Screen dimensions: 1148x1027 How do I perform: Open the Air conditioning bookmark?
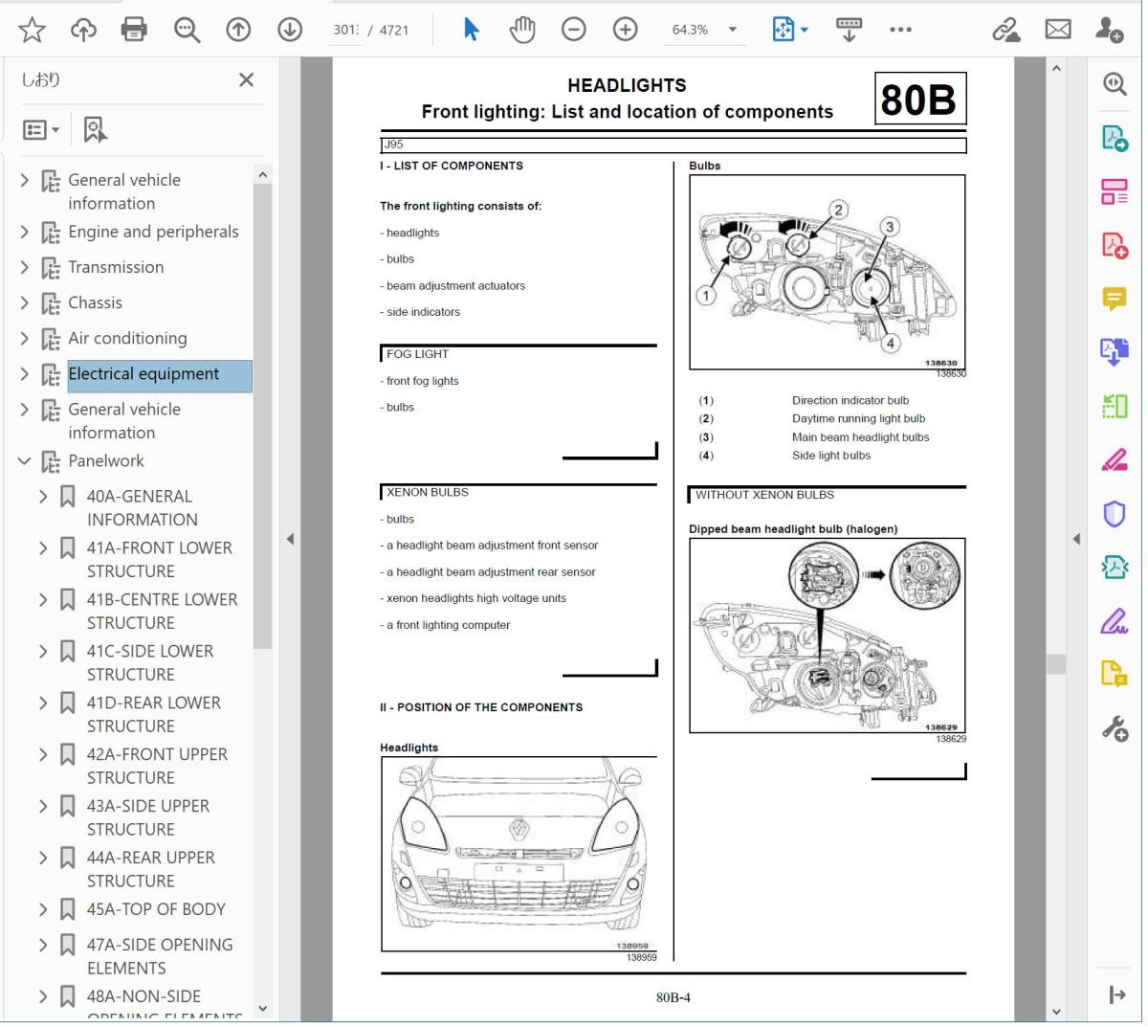(x=127, y=338)
